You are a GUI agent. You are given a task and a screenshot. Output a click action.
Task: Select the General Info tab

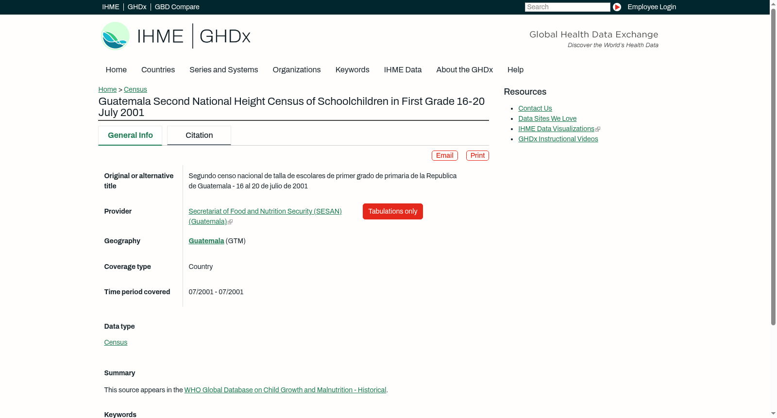(x=130, y=135)
